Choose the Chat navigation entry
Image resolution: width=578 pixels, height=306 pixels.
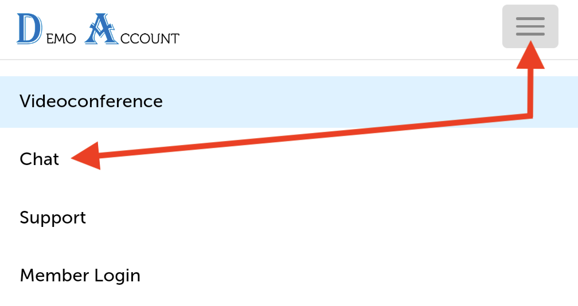pos(40,159)
